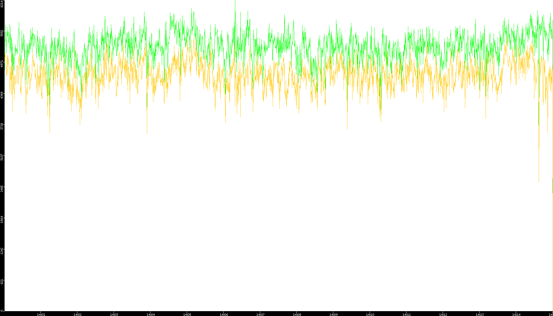Click the 14:05 time axis label
Screen dimensions: 553x316
(x=187, y=314)
